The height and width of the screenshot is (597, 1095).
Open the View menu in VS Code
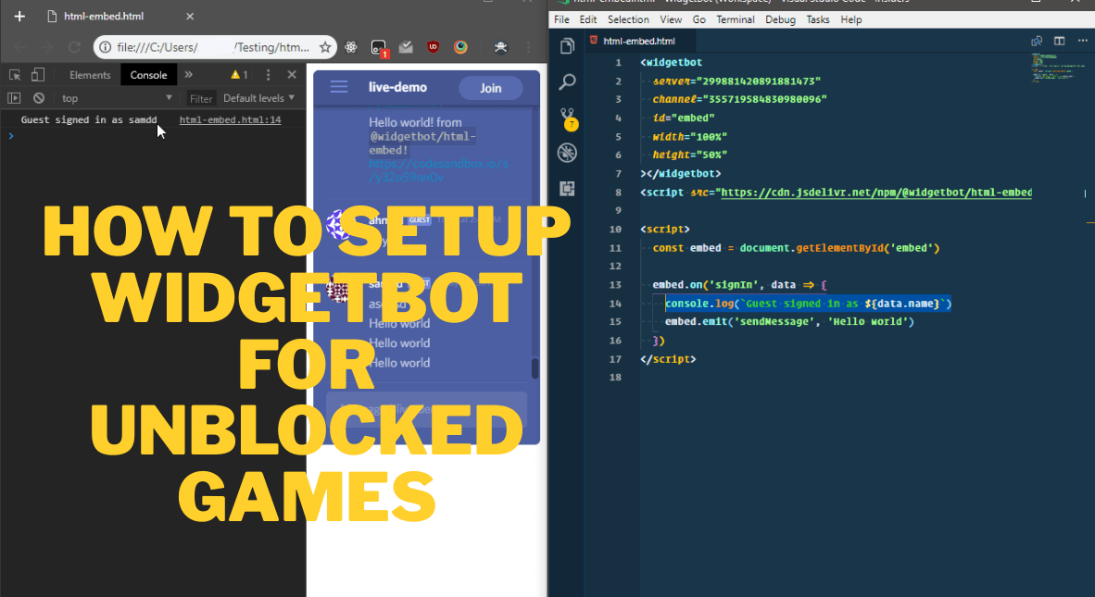pos(671,19)
